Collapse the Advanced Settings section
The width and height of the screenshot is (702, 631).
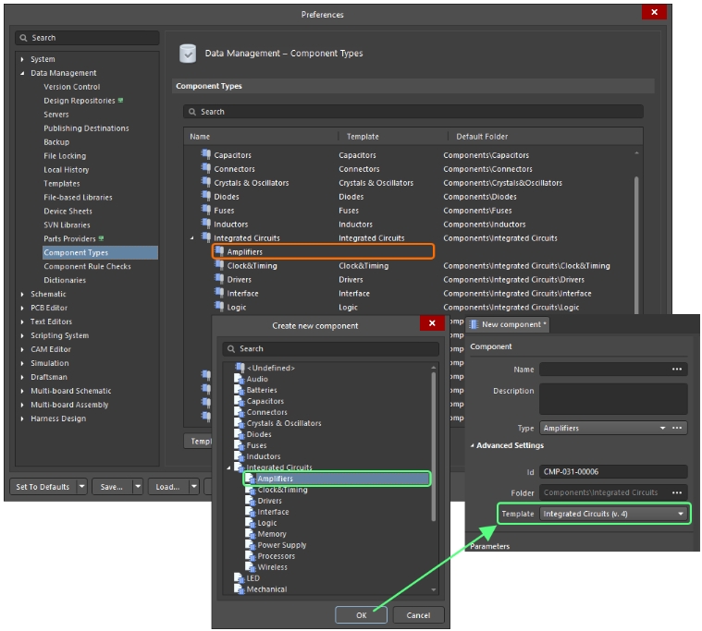(474, 446)
